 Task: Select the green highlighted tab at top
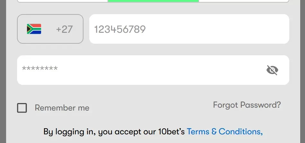(x=153, y=1)
